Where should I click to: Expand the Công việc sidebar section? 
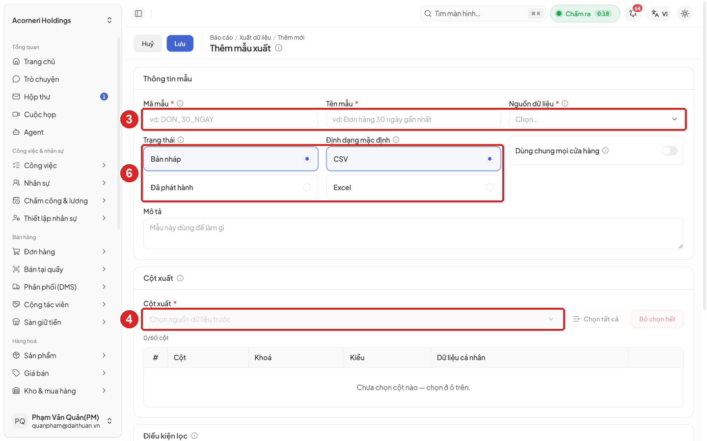[x=61, y=166]
